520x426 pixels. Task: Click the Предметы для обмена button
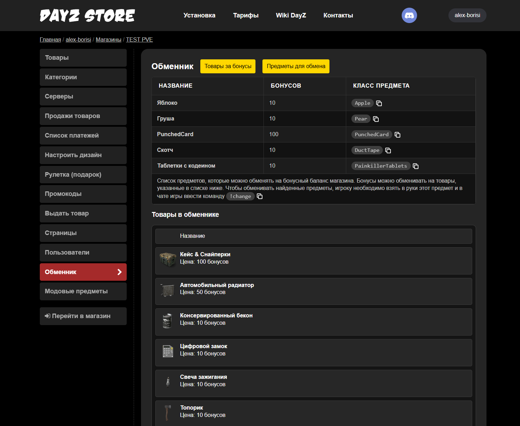click(x=296, y=66)
